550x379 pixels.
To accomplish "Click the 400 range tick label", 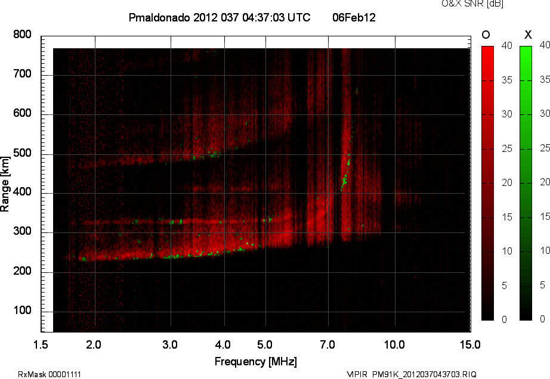I will tap(22, 192).
